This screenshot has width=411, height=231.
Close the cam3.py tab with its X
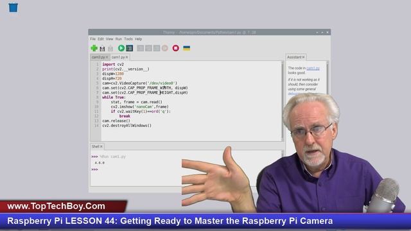click(107, 57)
